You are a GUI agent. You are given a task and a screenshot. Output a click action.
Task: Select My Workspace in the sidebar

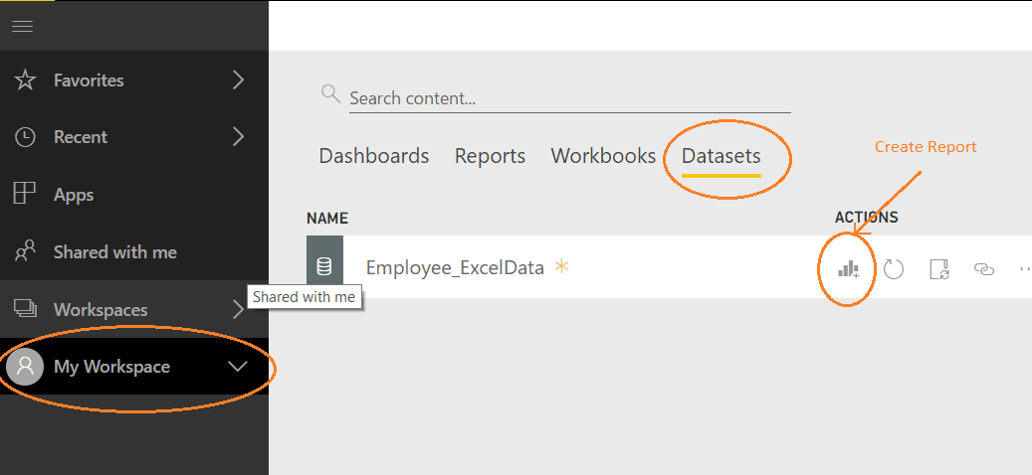click(x=133, y=367)
